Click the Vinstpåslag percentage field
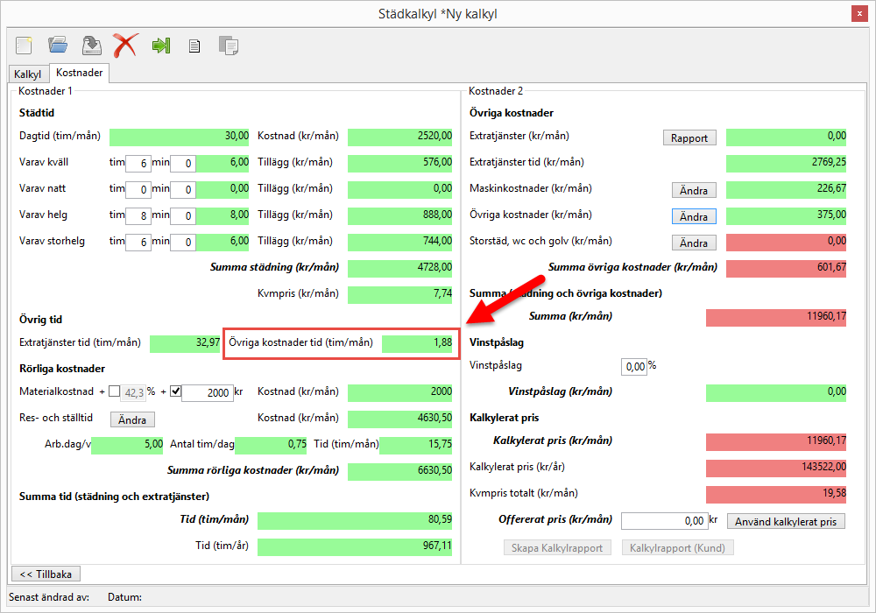 pos(633,366)
